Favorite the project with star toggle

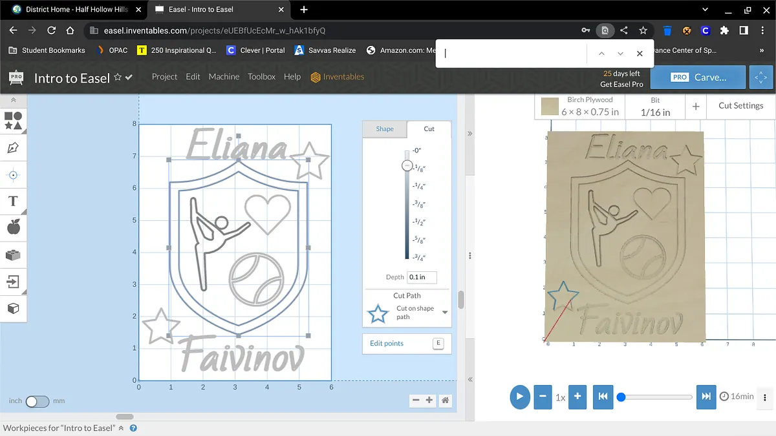pyautogui.click(x=118, y=77)
